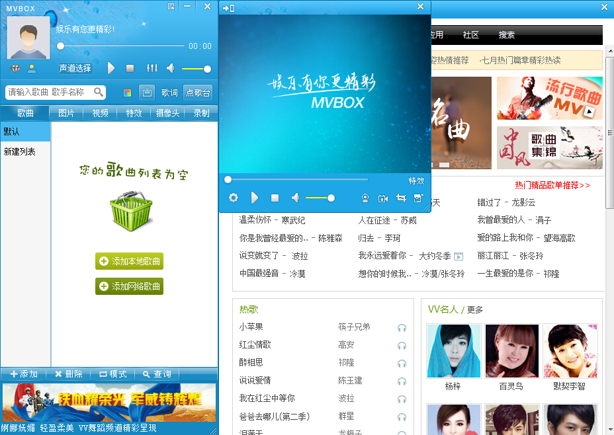
Task: Play the song in MVBOX main player
Action: 111,69
